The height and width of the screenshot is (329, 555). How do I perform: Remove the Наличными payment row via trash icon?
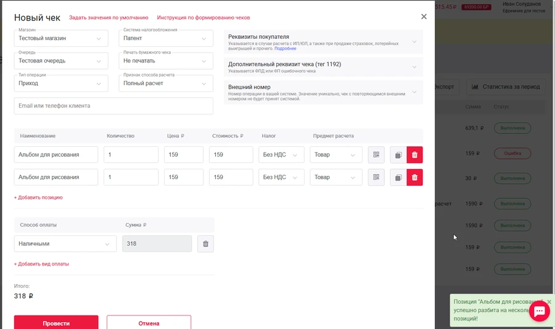[x=205, y=244]
